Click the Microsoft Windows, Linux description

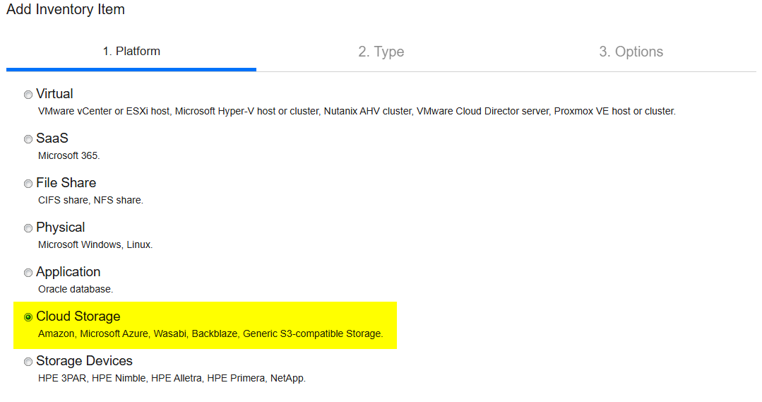(95, 245)
